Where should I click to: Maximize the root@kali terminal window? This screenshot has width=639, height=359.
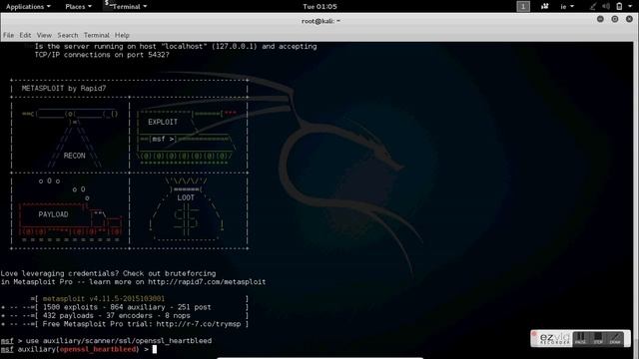point(615,19)
